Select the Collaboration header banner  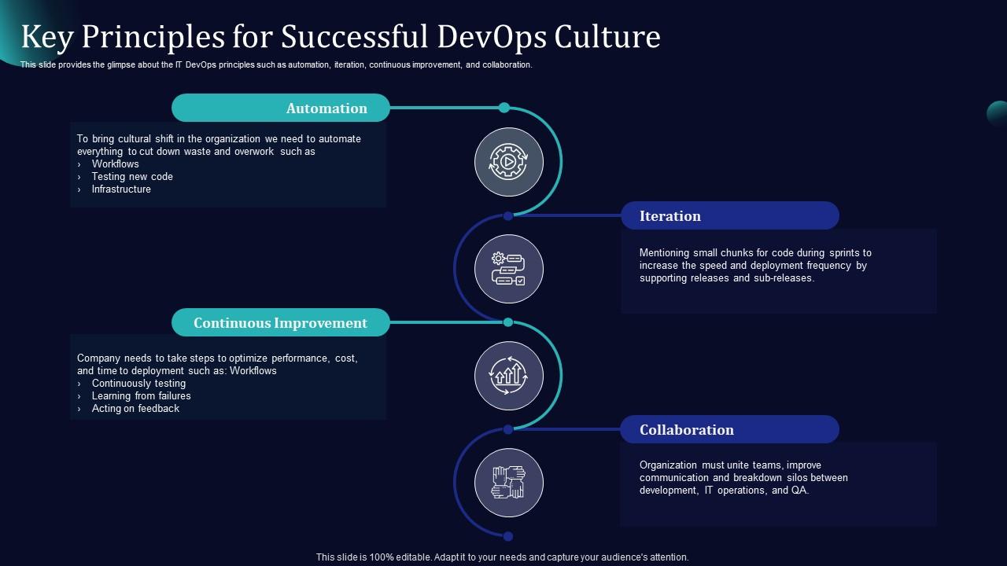[730, 429]
